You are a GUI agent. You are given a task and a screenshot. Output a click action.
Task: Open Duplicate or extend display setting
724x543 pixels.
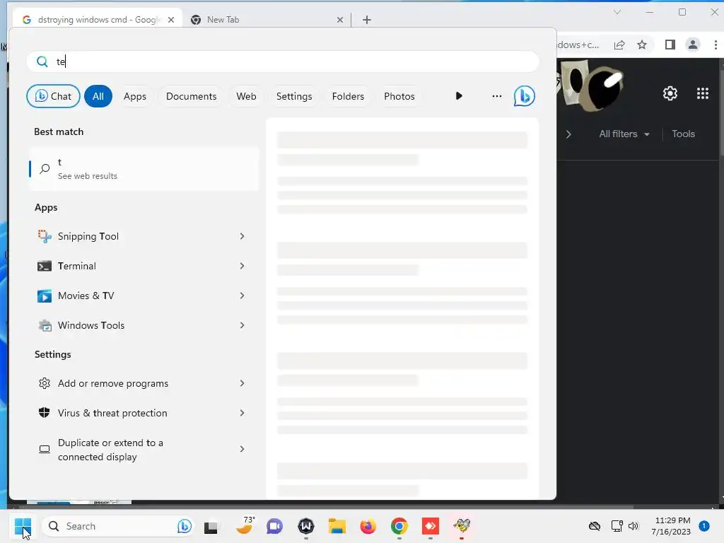coord(144,449)
